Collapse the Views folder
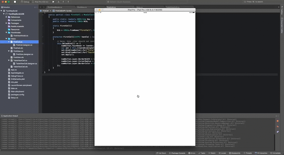Screen dimensions: 284x155 6,39
